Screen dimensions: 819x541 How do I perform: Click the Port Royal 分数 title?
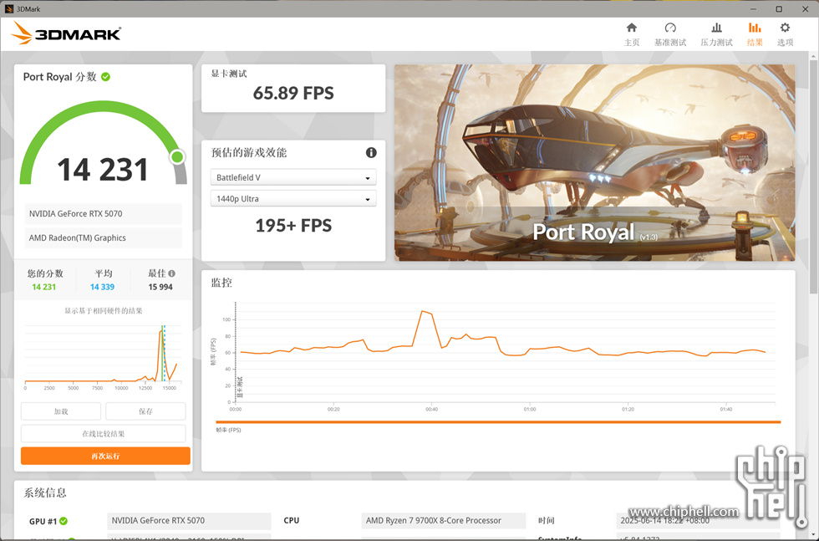[59, 77]
